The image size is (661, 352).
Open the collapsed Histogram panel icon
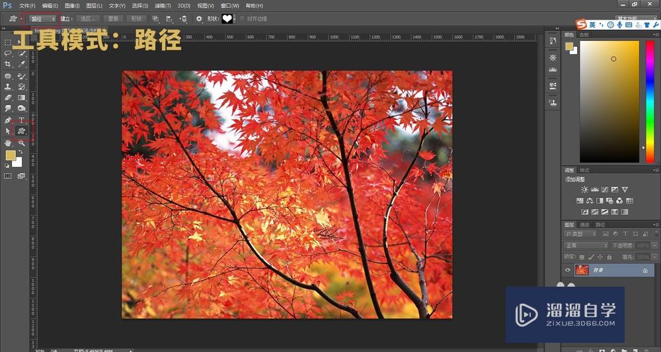[x=553, y=69]
